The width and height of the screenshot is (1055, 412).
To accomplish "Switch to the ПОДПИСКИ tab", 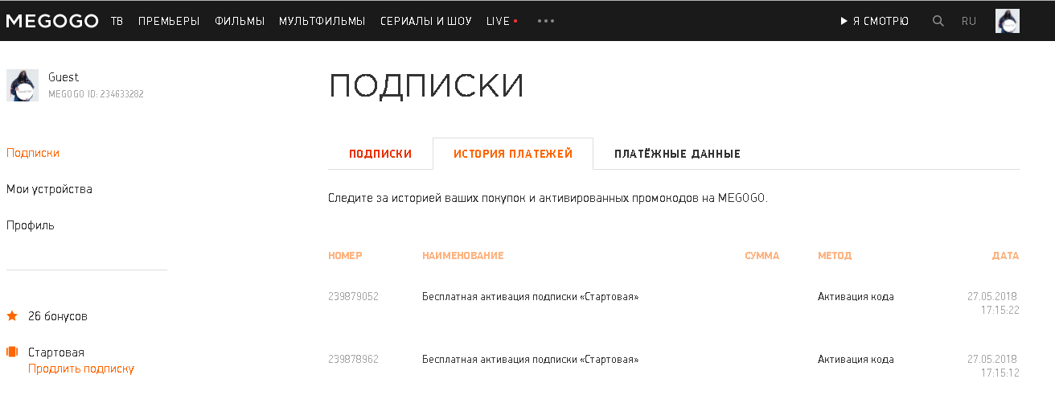I will coord(380,154).
